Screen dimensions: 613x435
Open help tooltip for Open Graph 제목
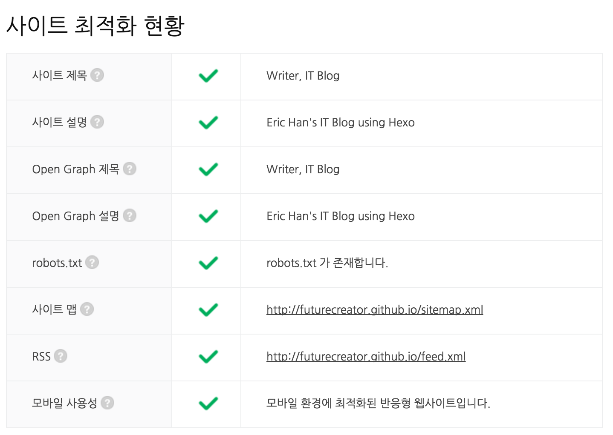(130, 169)
